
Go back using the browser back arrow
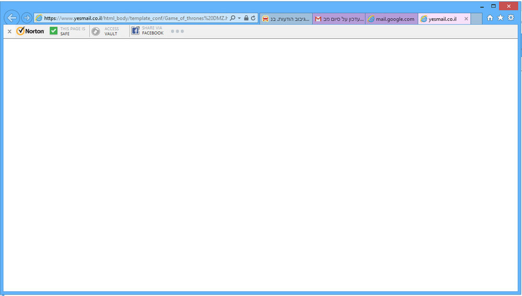12,18
